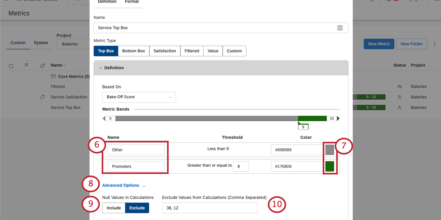The image size is (441, 220).
Task: Collapse the Definition section
Action: pos(101,68)
